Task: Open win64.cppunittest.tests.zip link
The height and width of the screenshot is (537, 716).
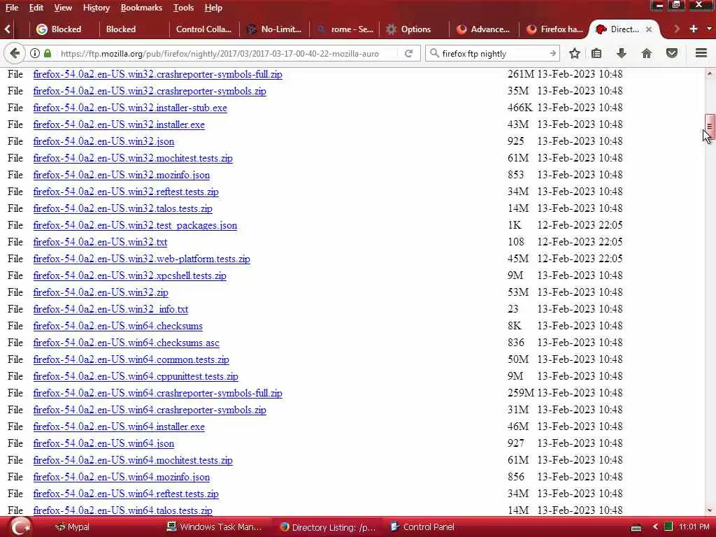Action: tap(136, 376)
